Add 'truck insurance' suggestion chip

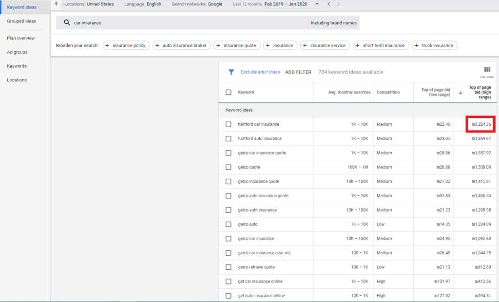(434, 45)
